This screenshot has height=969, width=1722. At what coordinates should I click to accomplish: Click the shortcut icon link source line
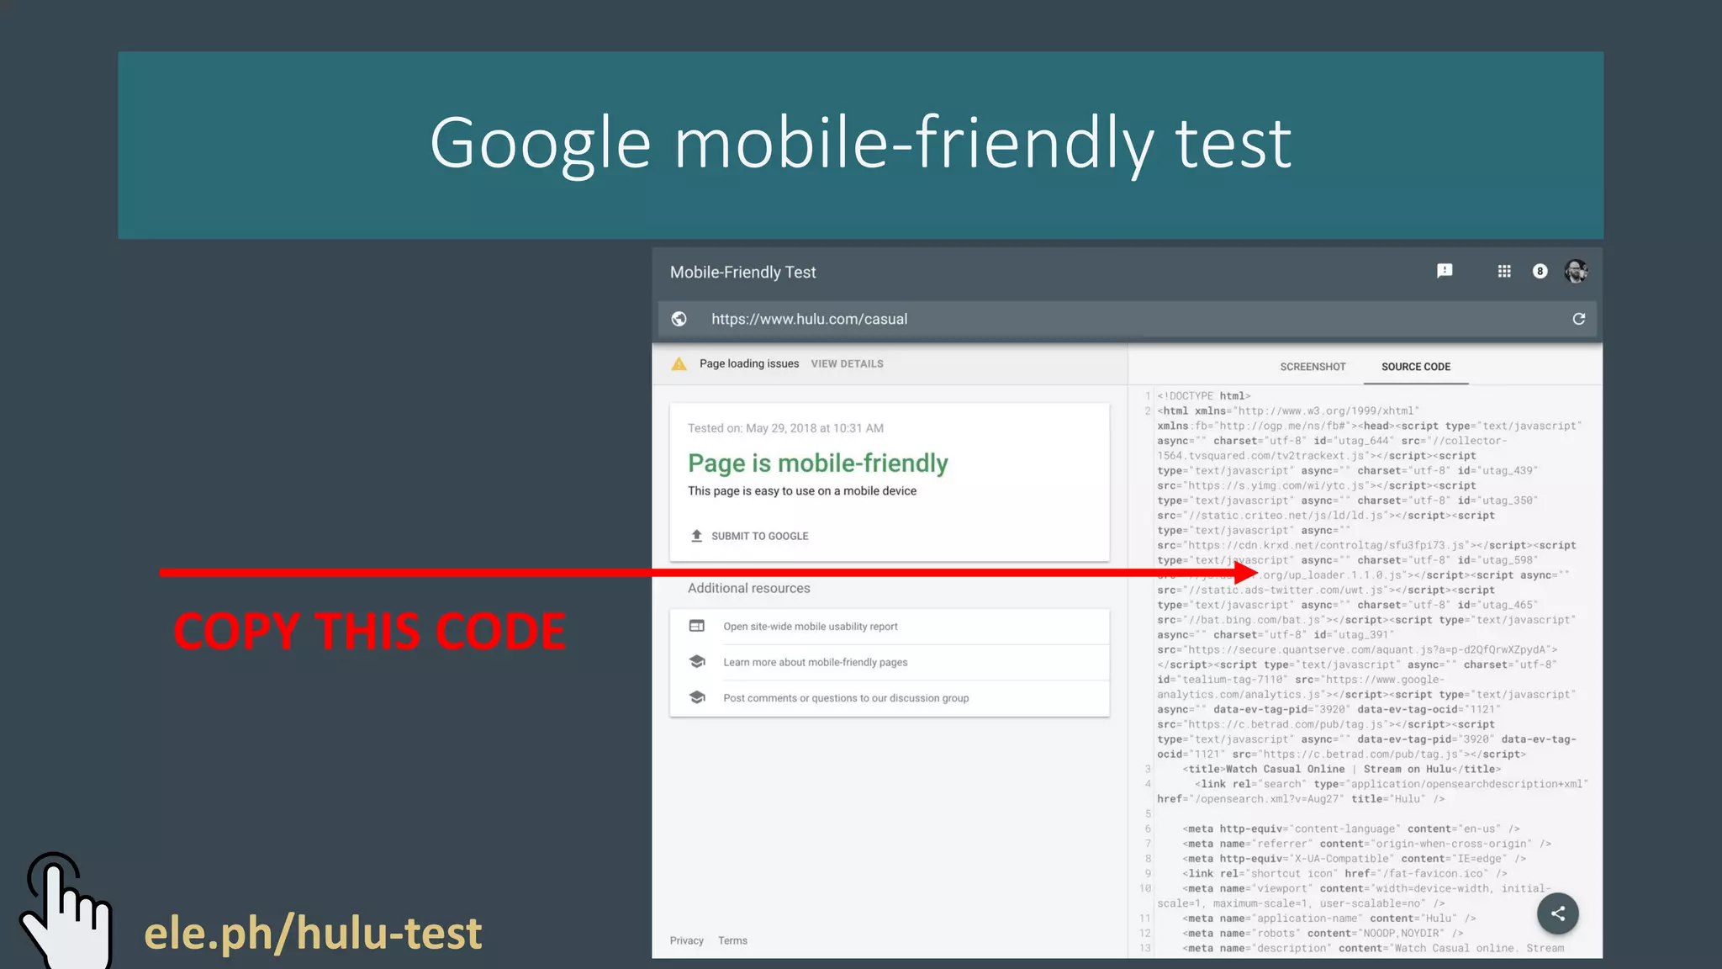coord(1344,874)
